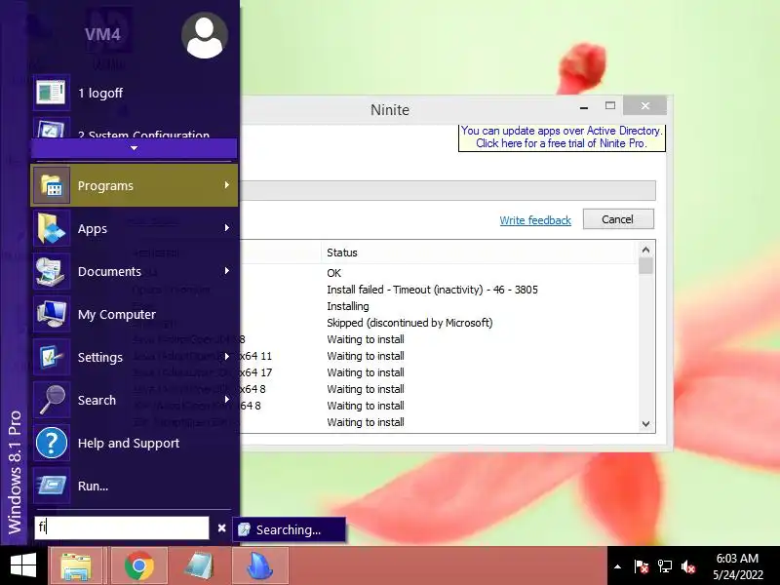The width and height of the screenshot is (780, 585).
Task: Launch Google Chrome from the taskbar
Action: click(138, 566)
